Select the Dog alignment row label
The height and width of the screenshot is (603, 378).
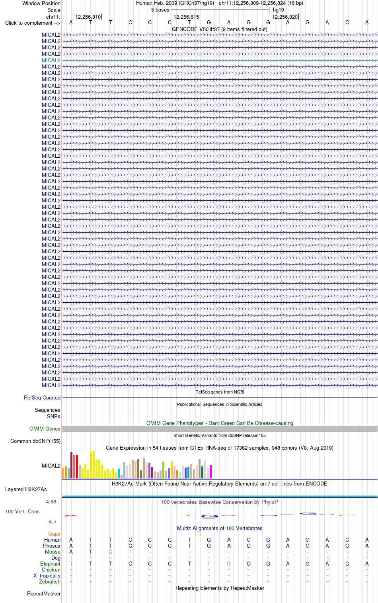point(56,558)
